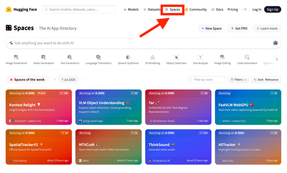The image size is (287, 173).
Task: Open the ThinkSound space card
Action: point(178,147)
